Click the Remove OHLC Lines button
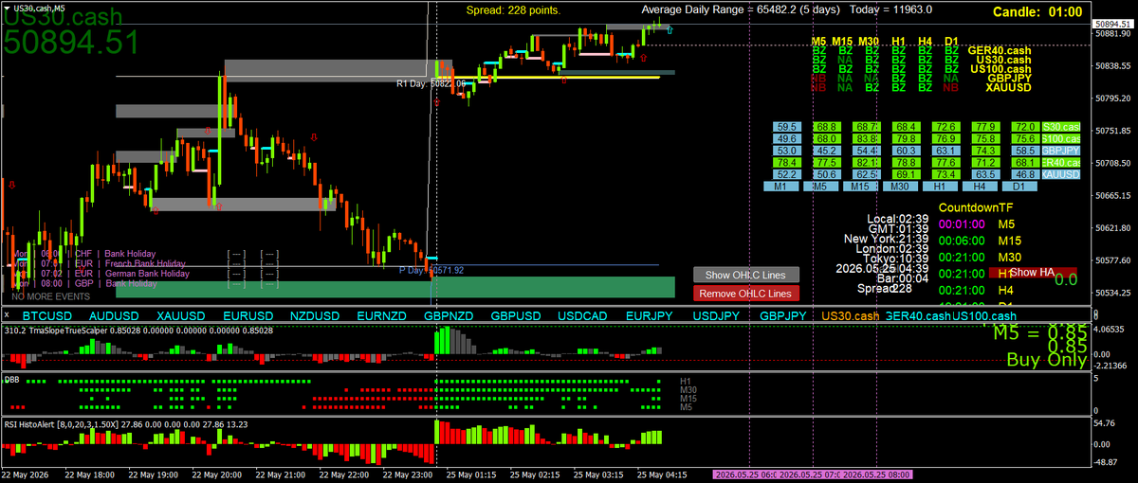 point(746,294)
